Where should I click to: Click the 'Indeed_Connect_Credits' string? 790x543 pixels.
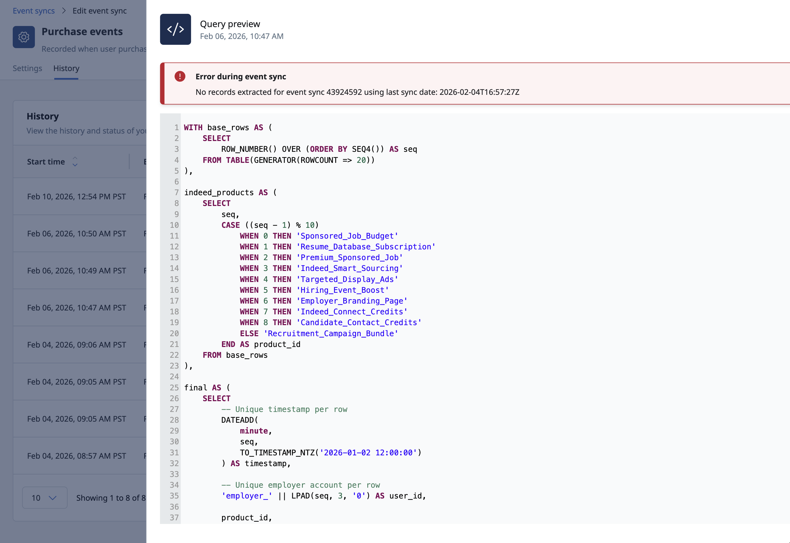[x=352, y=312]
